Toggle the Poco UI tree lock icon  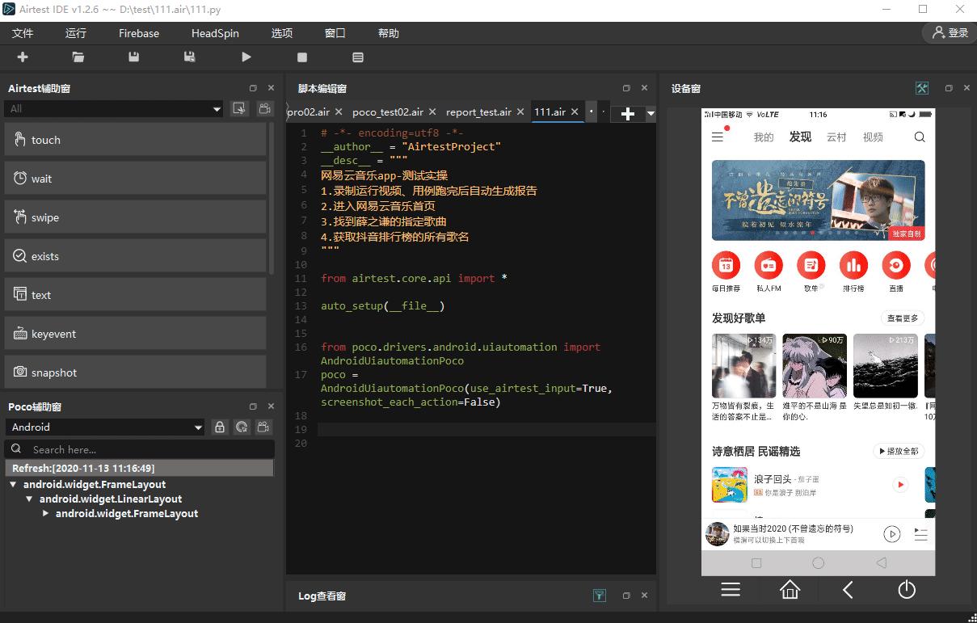(x=219, y=427)
